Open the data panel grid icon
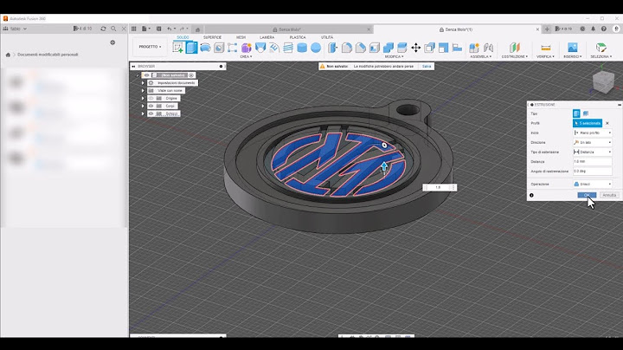The width and height of the screenshot is (623, 350). pyautogui.click(x=134, y=29)
